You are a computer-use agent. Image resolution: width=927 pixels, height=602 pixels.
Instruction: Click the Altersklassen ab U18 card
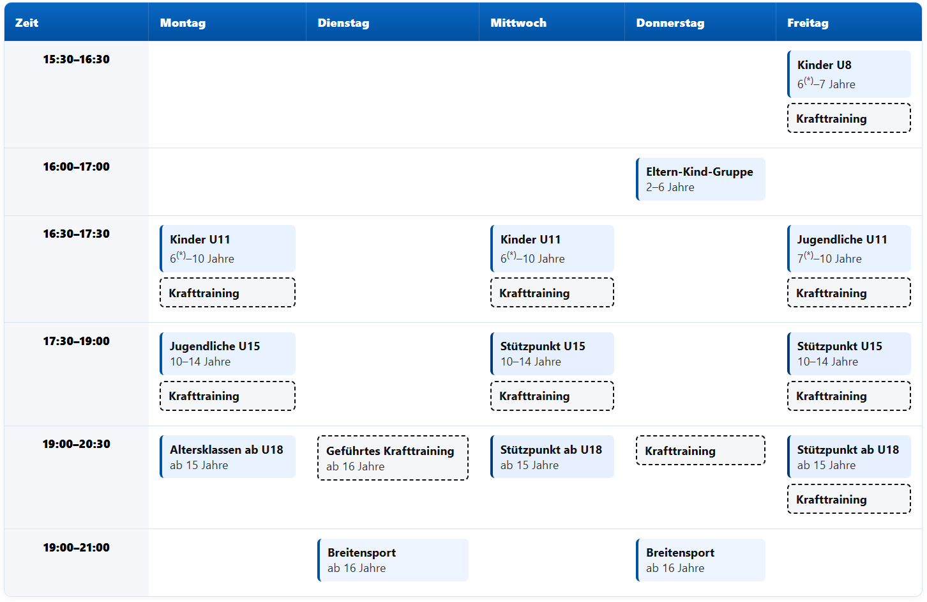pos(227,457)
